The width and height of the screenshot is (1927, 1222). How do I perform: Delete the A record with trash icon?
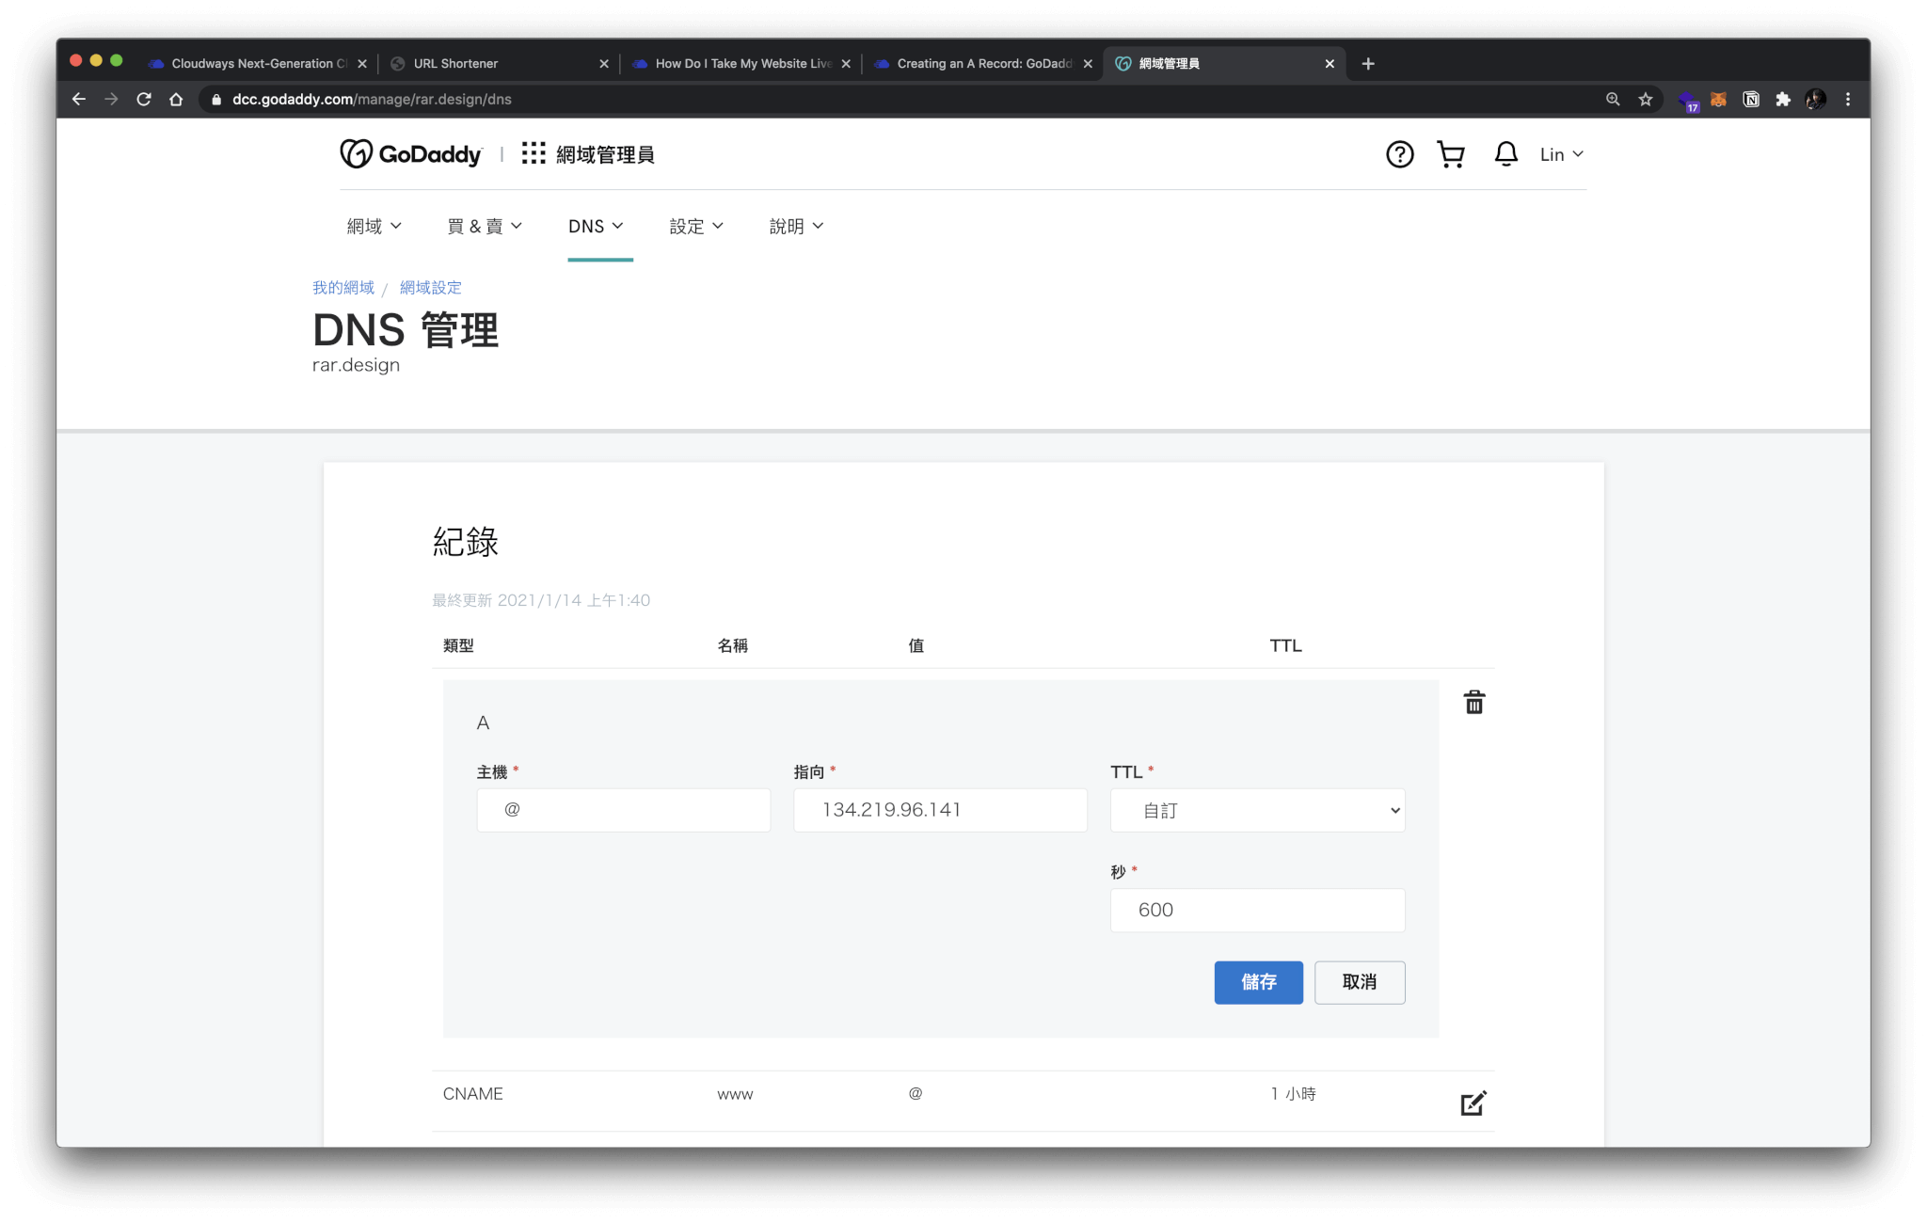click(x=1473, y=703)
